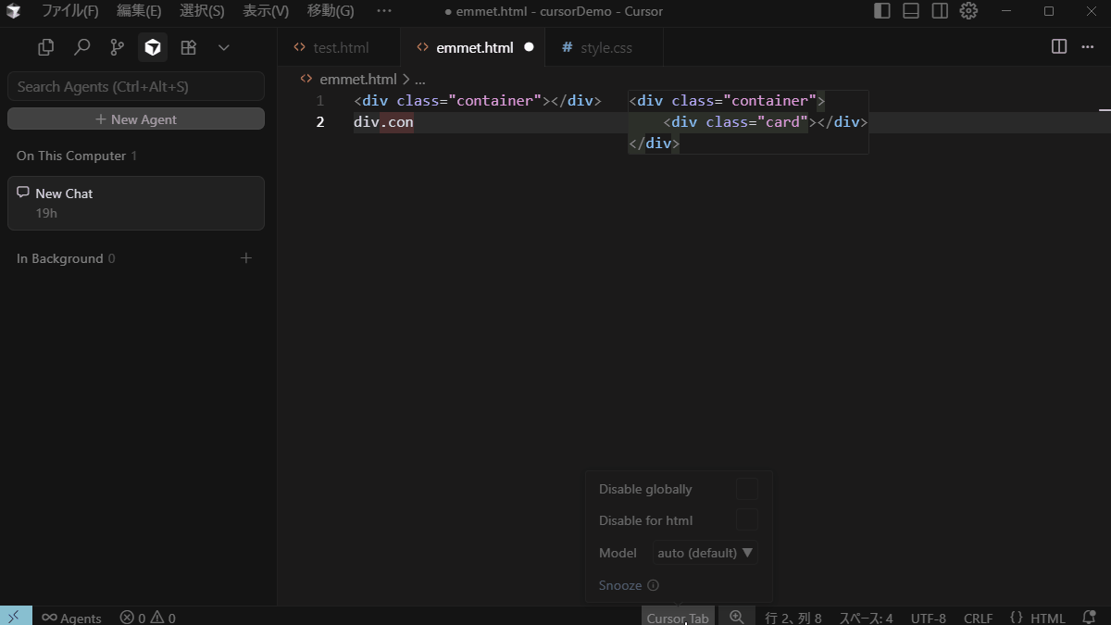Screen dimensions: 1111x625
Task: Open the title bar overflow menu ellipsis
Action: point(384,11)
